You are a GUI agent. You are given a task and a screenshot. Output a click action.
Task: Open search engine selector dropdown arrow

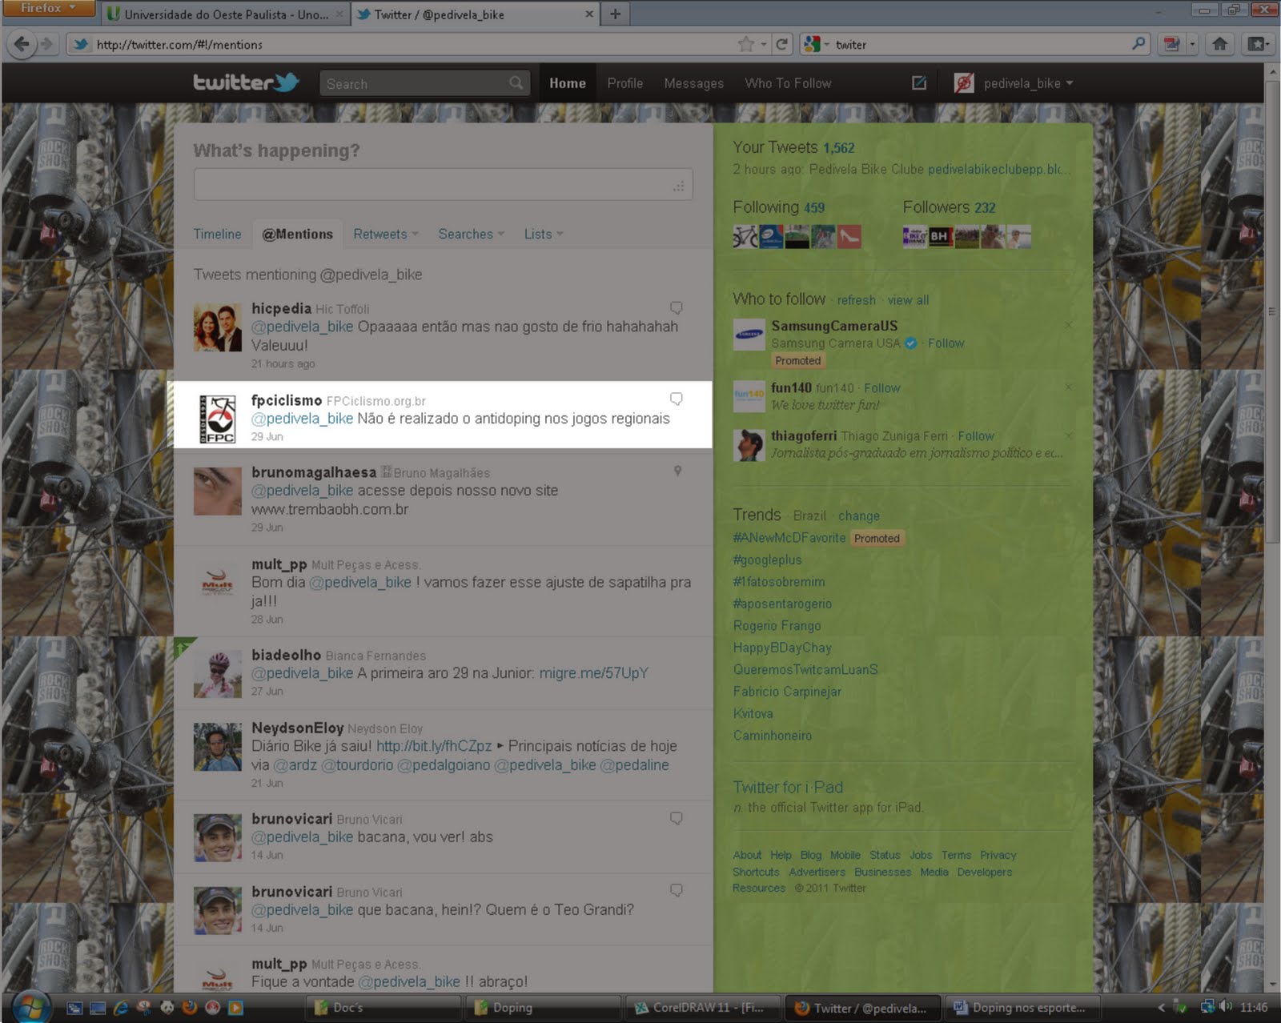click(x=826, y=45)
